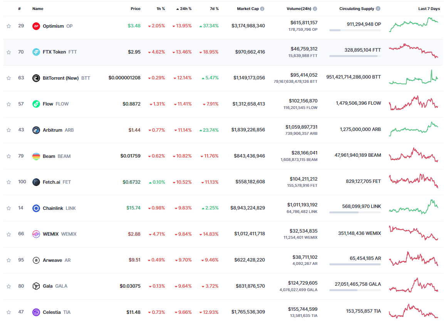Image resolution: width=448 pixels, height=325 pixels.
Task: Click the Fetch.ai logo icon
Action: coord(36,182)
